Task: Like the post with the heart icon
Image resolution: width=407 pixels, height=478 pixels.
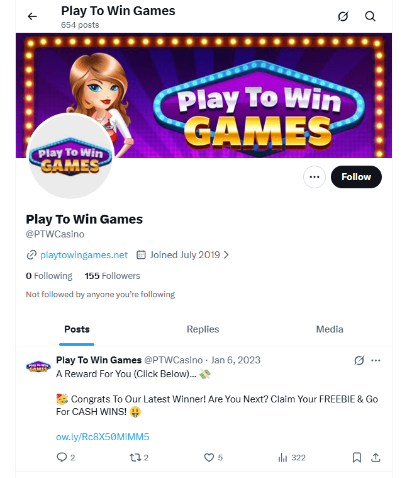Action: click(x=209, y=458)
